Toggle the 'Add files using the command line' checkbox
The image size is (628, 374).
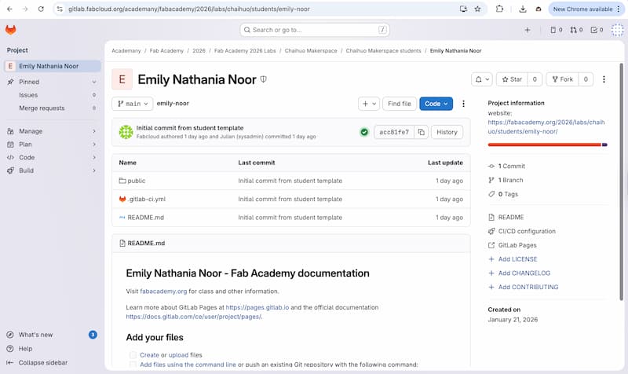[133, 365]
